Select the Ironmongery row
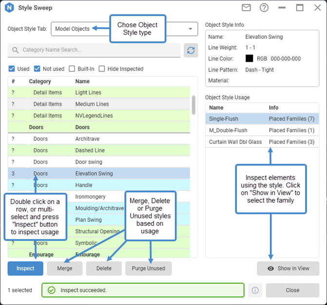The width and height of the screenshot is (327, 305). pyautogui.click(x=99, y=197)
